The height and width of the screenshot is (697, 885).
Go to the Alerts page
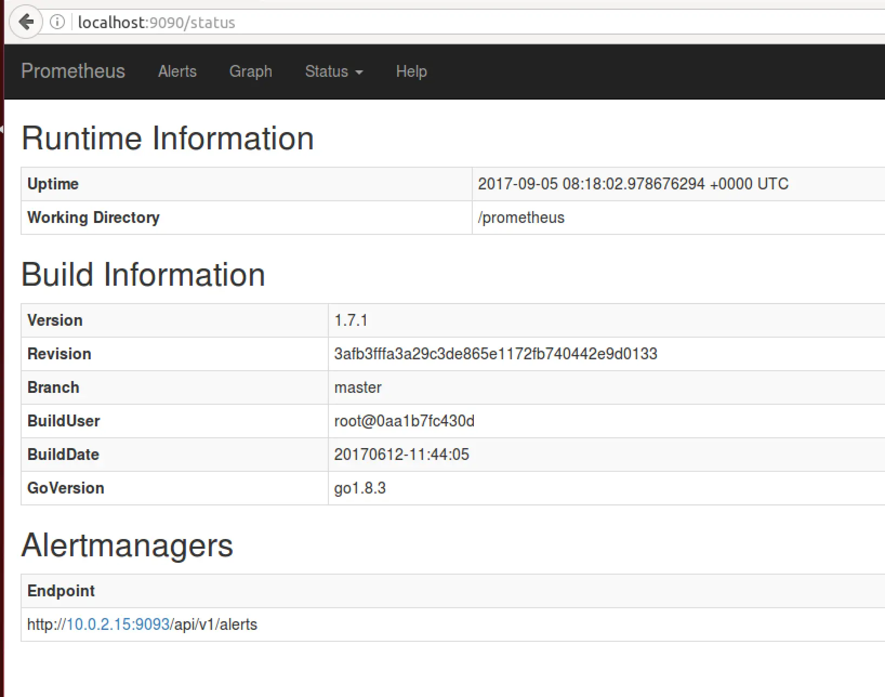[177, 71]
